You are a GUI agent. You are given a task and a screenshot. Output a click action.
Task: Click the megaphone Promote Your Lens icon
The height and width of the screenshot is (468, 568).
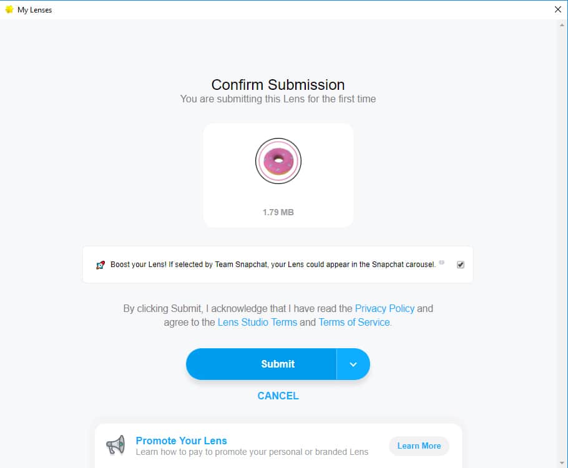(115, 444)
